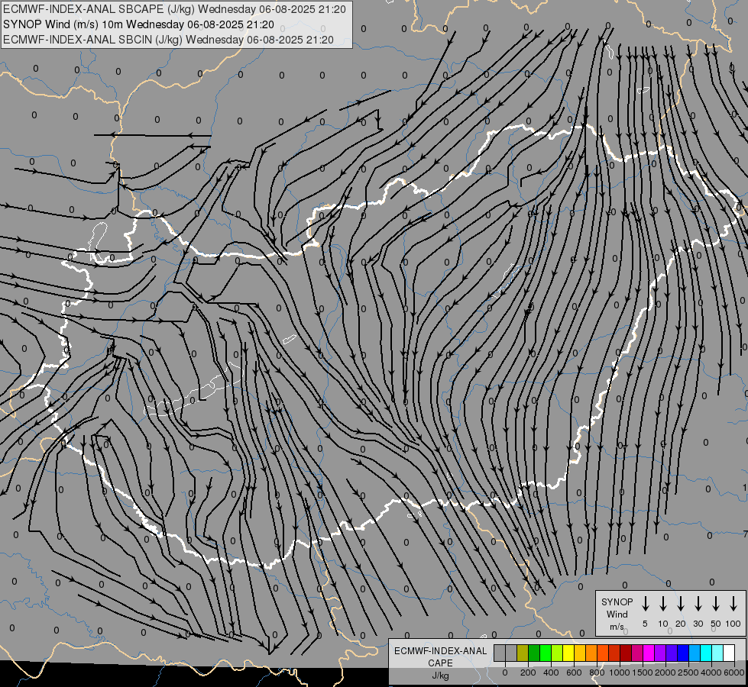The width and height of the screenshot is (748, 687).
Task: Pick the bright green CAPE swatch
Action: click(x=546, y=653)
